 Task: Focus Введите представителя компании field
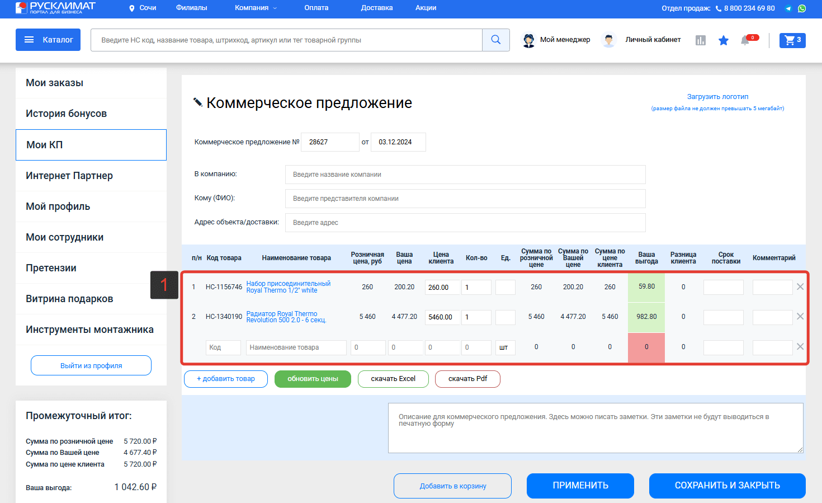click(465, 199)
